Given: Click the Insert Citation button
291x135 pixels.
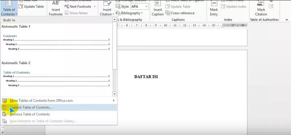Looking at the screenshot, I should click(107, 8).
